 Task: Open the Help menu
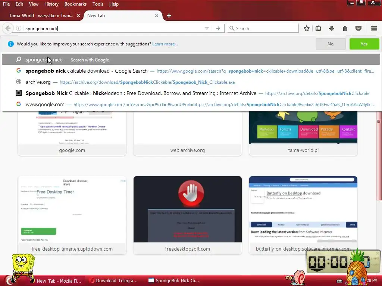click(x=114, y=4)
